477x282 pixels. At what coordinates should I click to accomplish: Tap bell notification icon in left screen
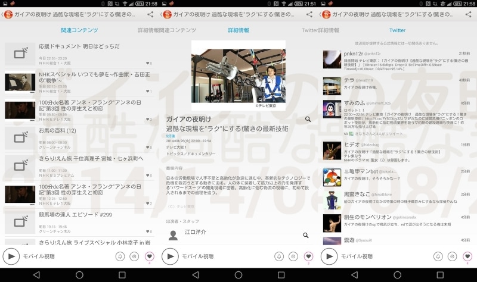pyautogui.click(x=120, y=256)
